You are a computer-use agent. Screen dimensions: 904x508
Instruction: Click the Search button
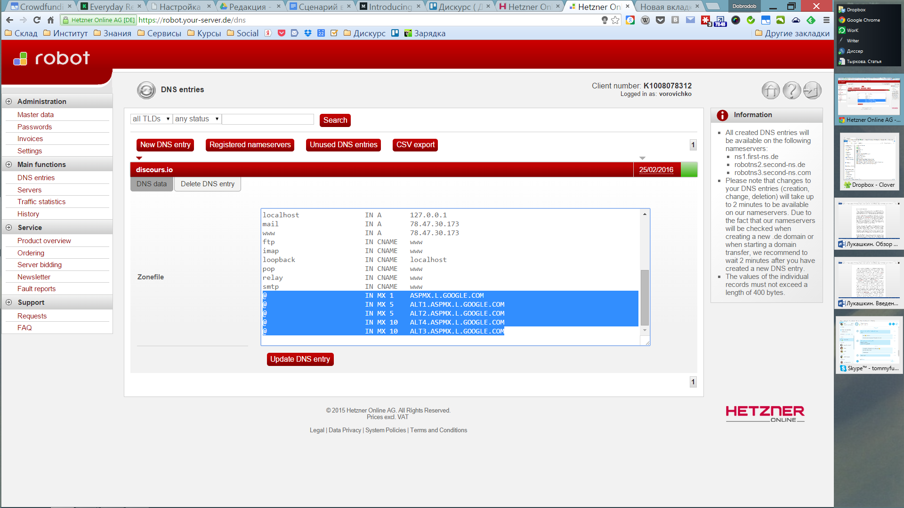[335, 120]
